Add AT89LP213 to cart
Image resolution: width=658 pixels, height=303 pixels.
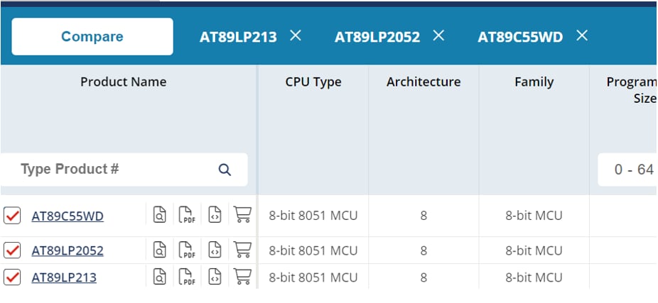242,277
